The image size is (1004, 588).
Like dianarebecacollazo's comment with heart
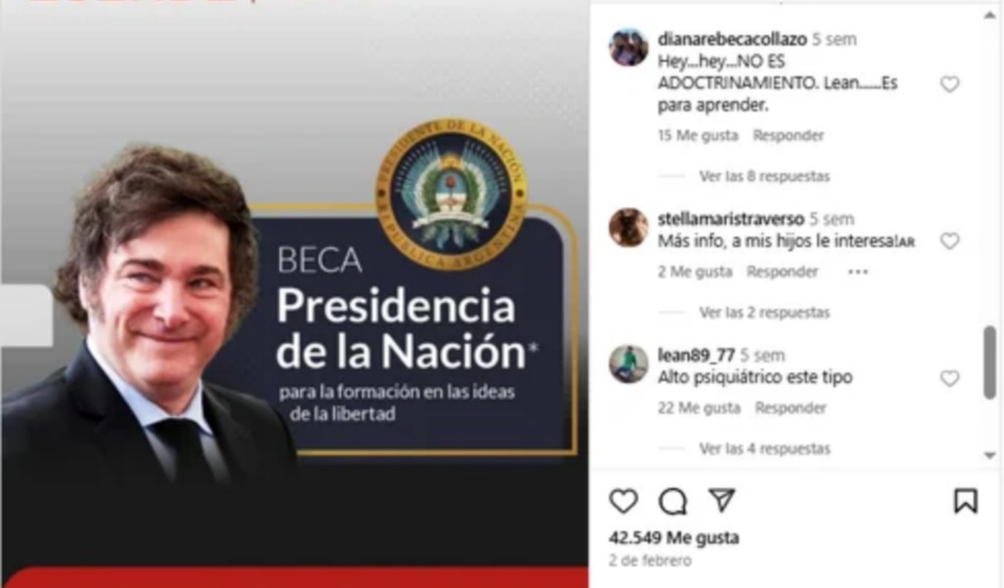(x=949, y=84)
